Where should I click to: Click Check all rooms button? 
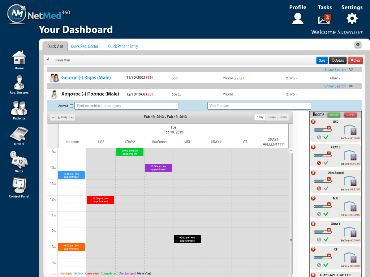[x=334, y=115]
